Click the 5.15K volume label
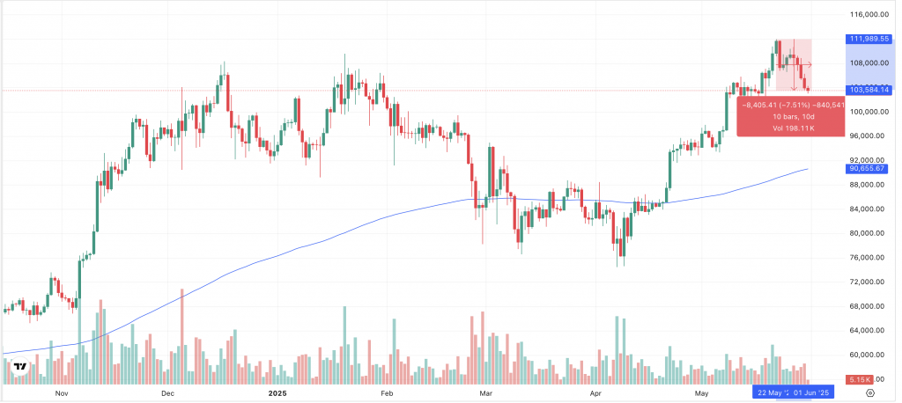 (x=859, y=378)
